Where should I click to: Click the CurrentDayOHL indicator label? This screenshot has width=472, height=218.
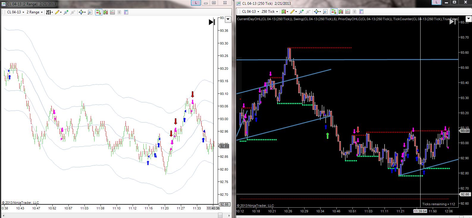(265, 19)
